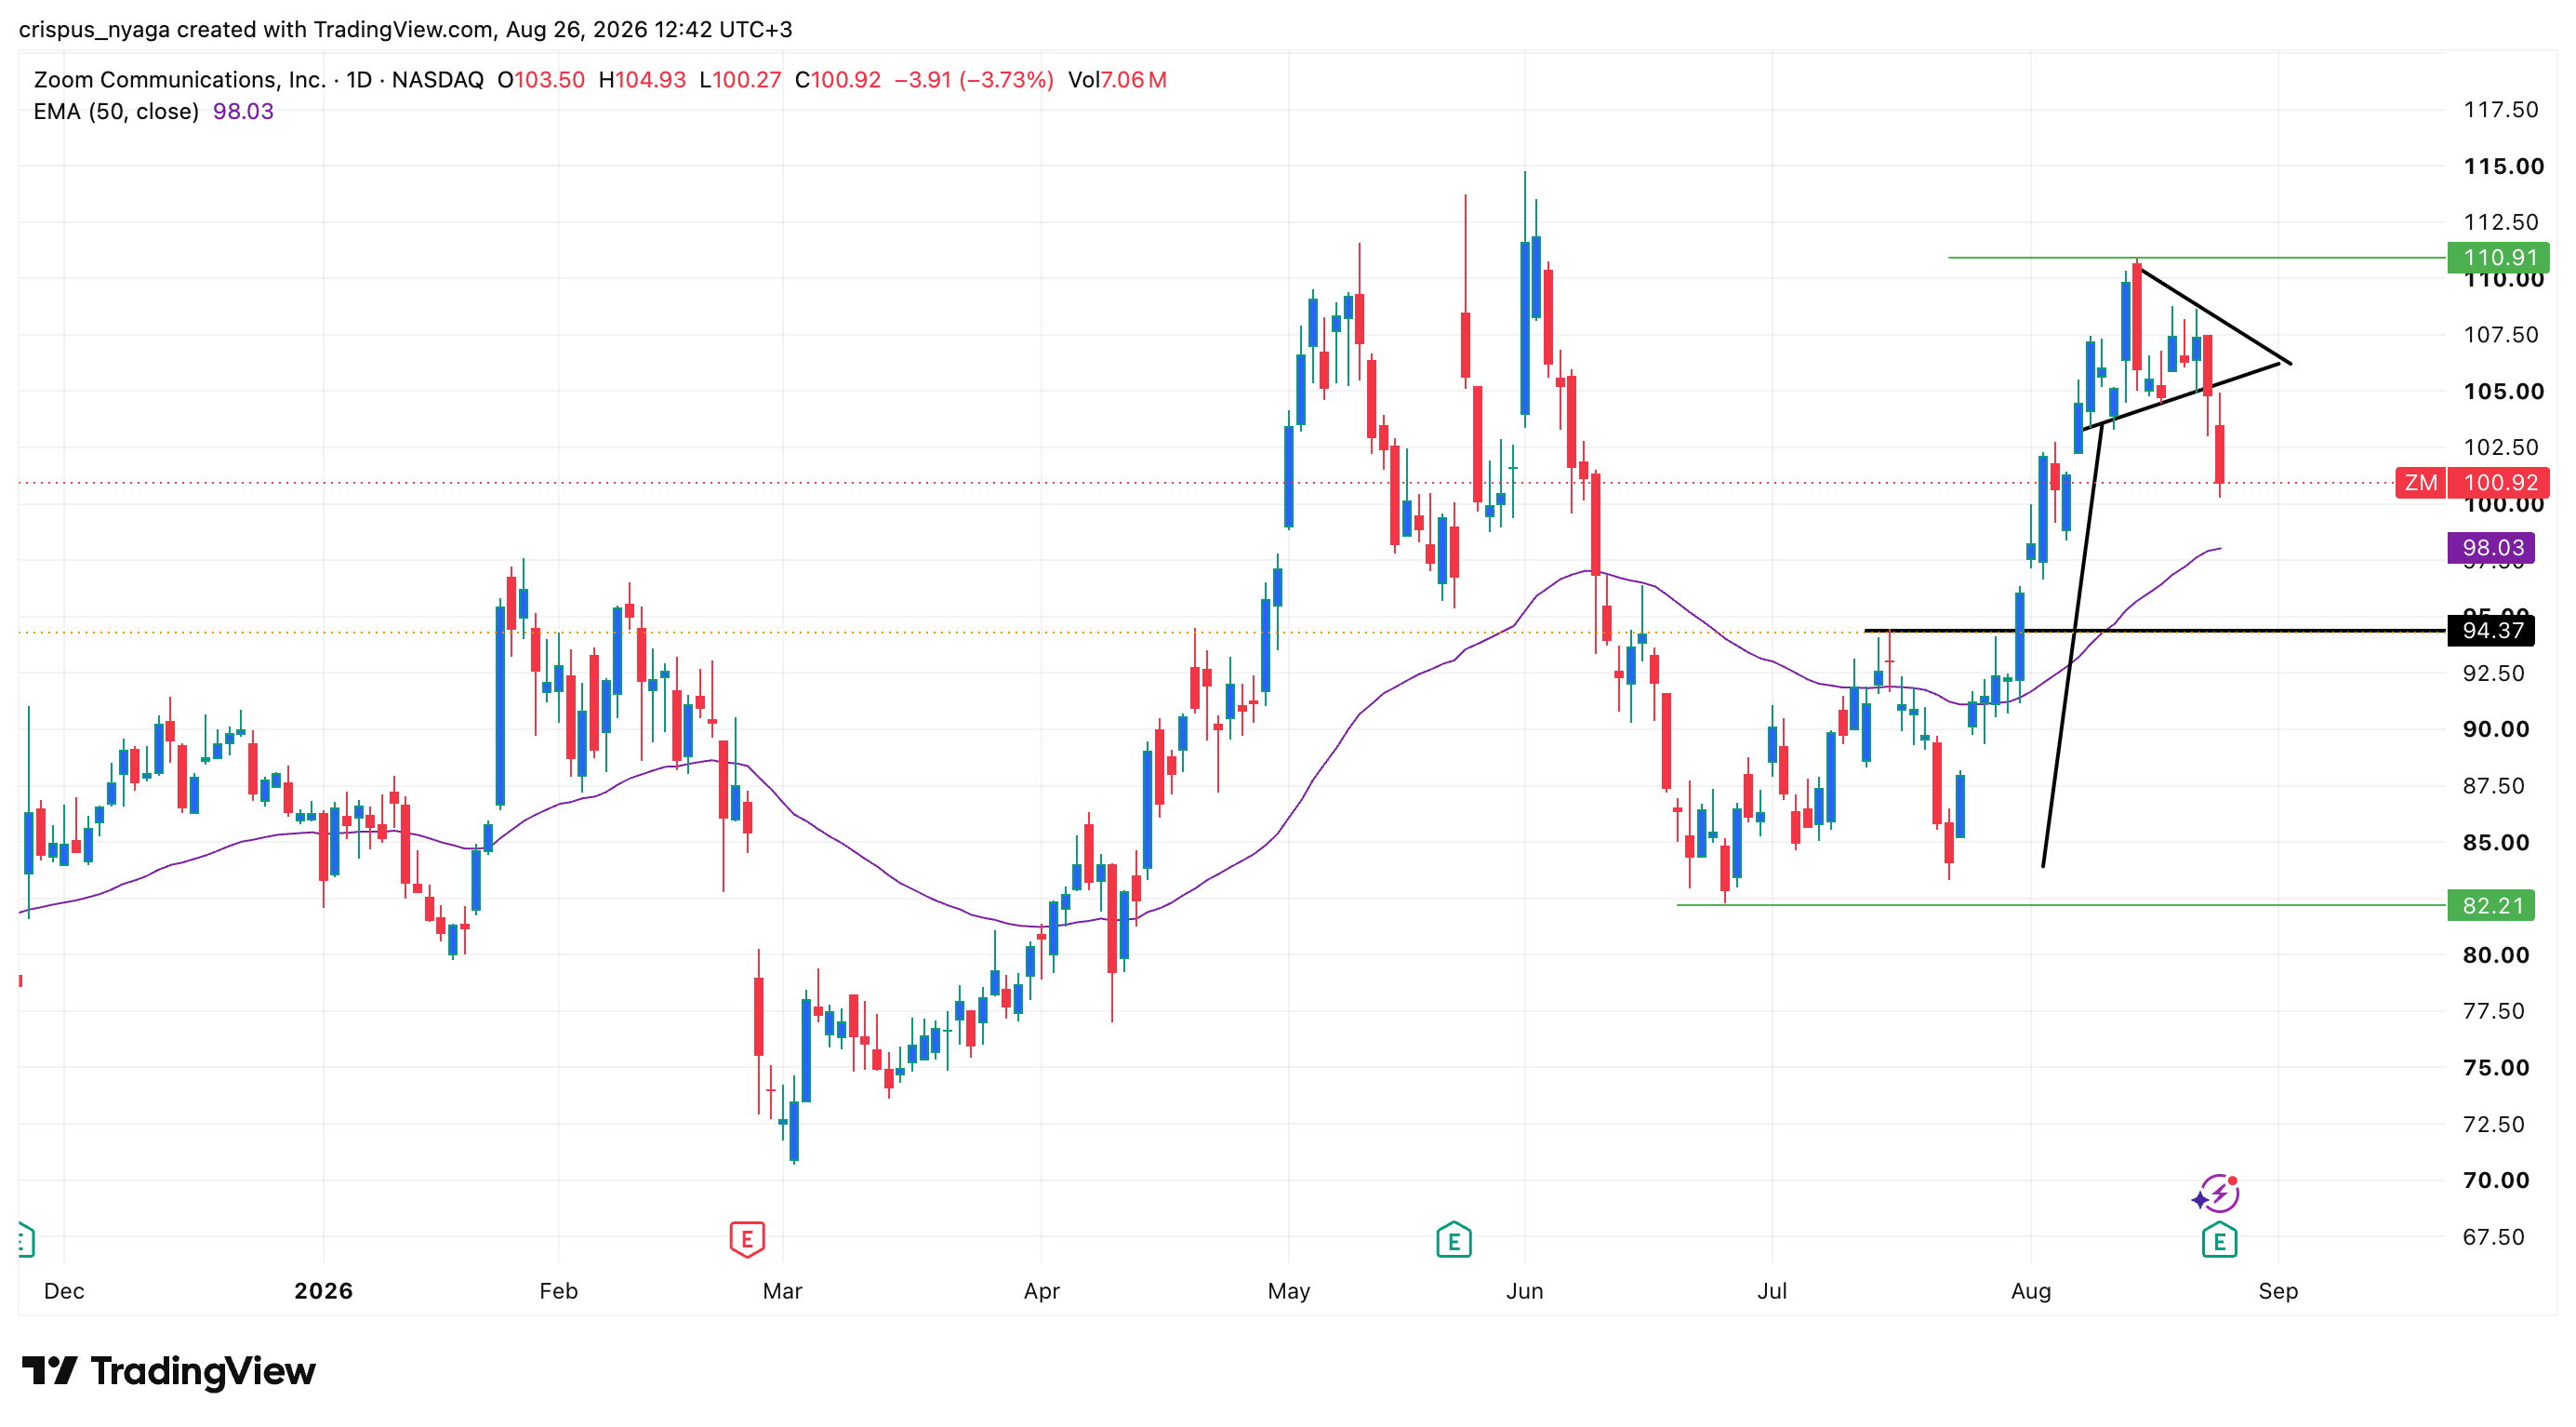Click the "Jun" label on the time axis
2576x1427 pixels.
(1524, 1291)
